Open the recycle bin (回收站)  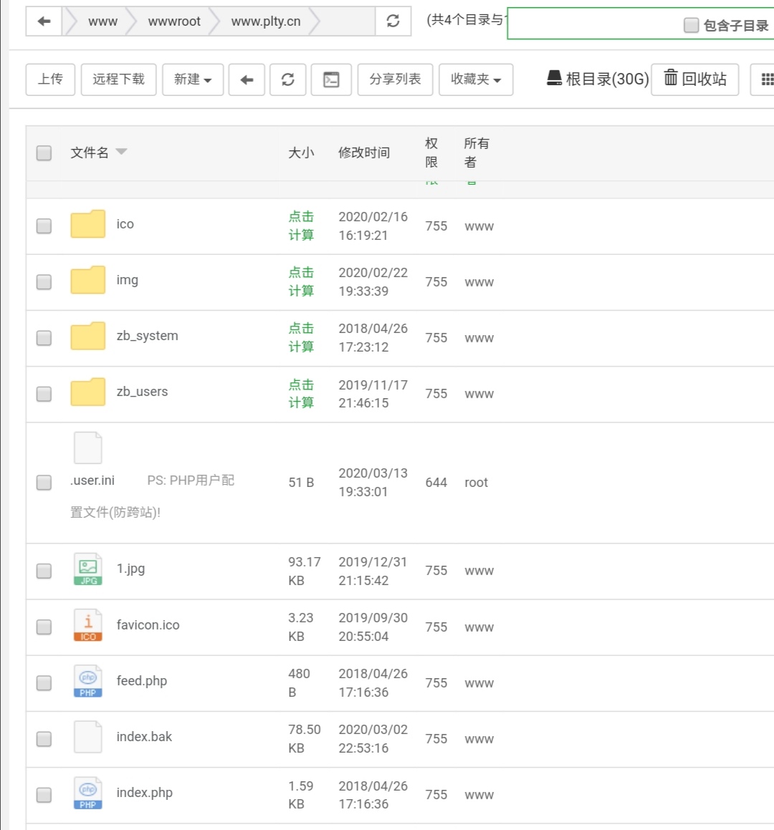[x=695, y=79]
